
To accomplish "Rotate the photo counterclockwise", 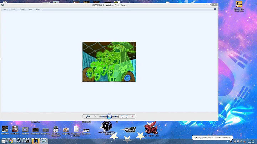I will click(122, 116).
